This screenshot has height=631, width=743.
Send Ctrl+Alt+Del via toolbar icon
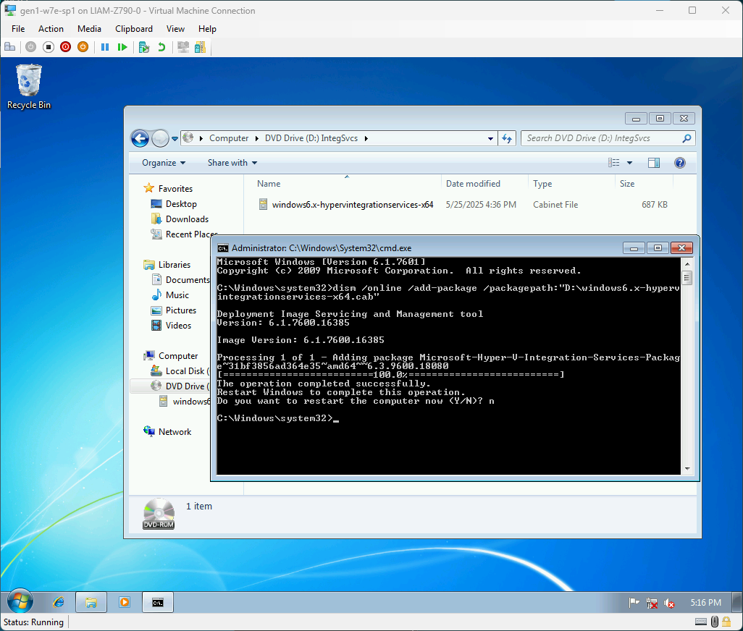click(x=9, y=47)
